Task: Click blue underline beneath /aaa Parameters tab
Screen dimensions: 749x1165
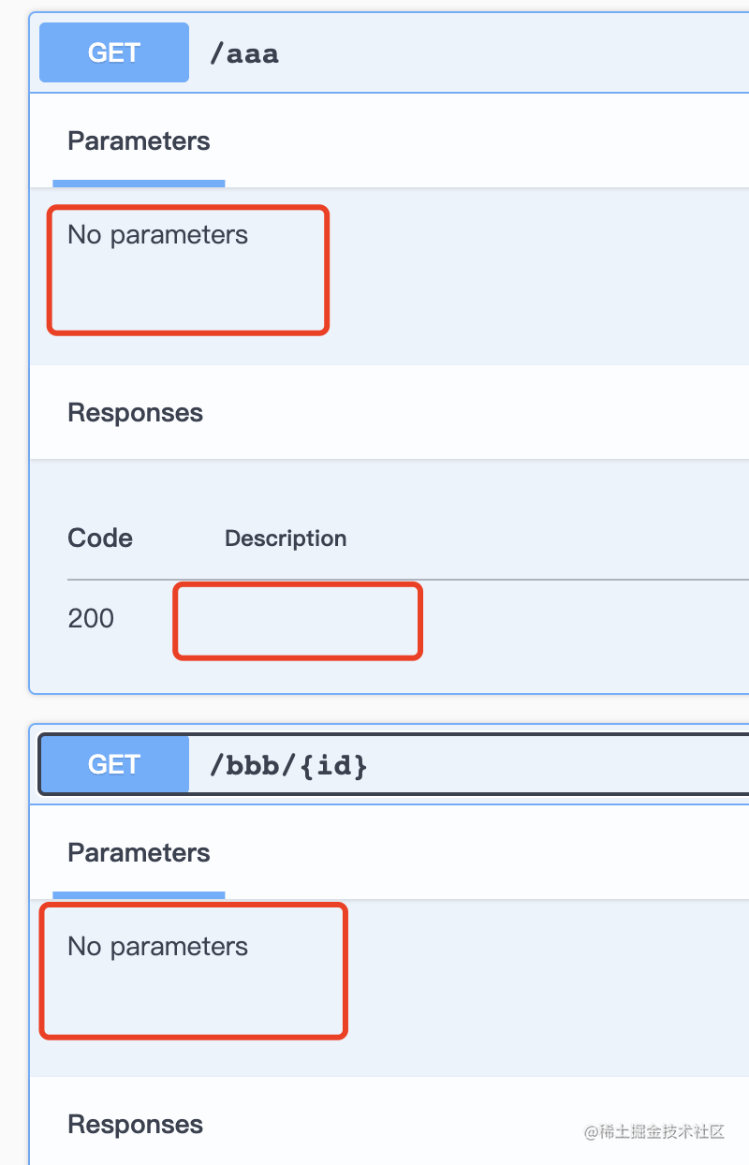Action: pos(139,184)
